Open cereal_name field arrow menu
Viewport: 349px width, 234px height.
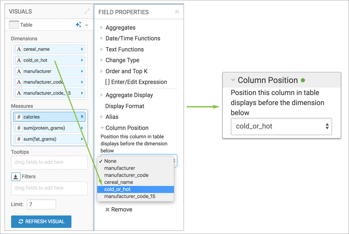coord(82,49)
